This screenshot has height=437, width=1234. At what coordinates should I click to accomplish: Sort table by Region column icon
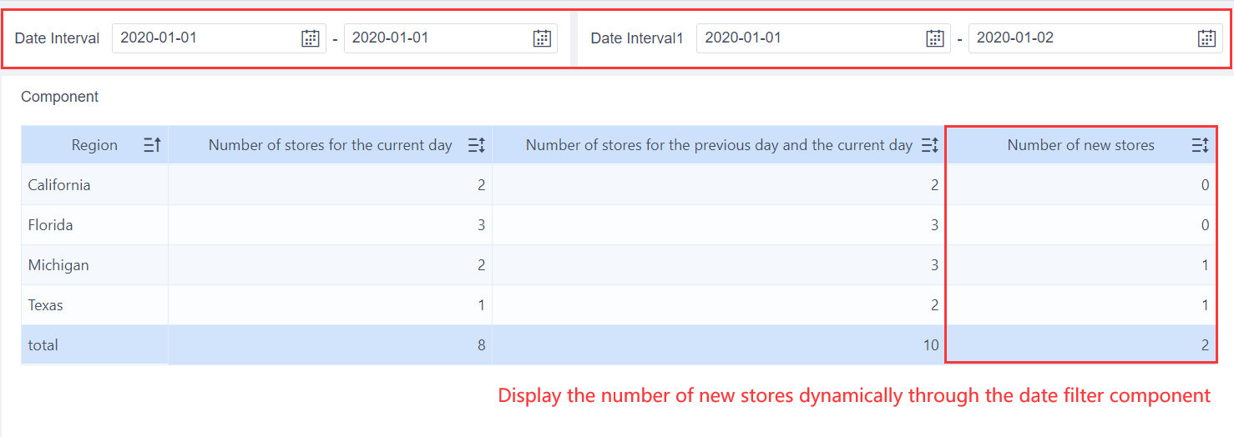point(152,145)
